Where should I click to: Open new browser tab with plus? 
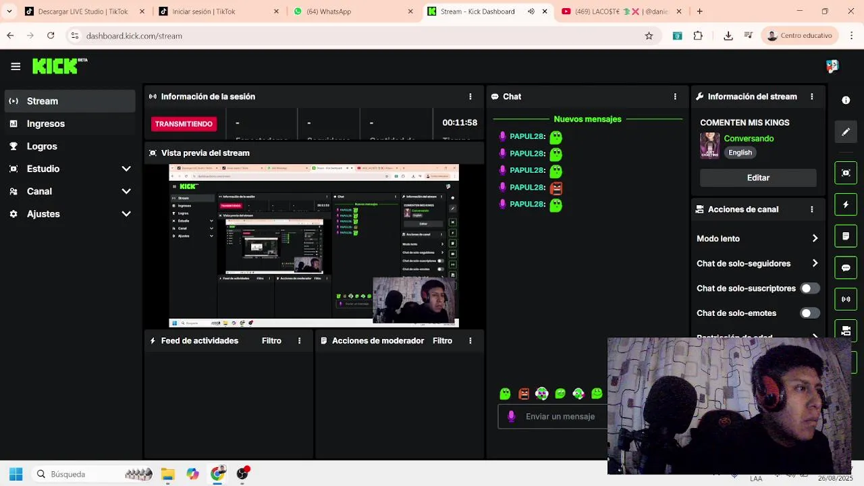pyautogui.click(x=700, y=11)
